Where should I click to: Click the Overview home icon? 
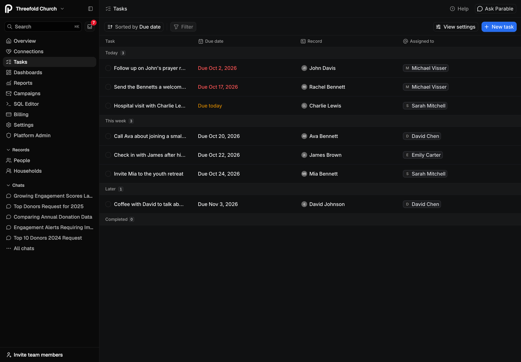[x=9, y=41]
